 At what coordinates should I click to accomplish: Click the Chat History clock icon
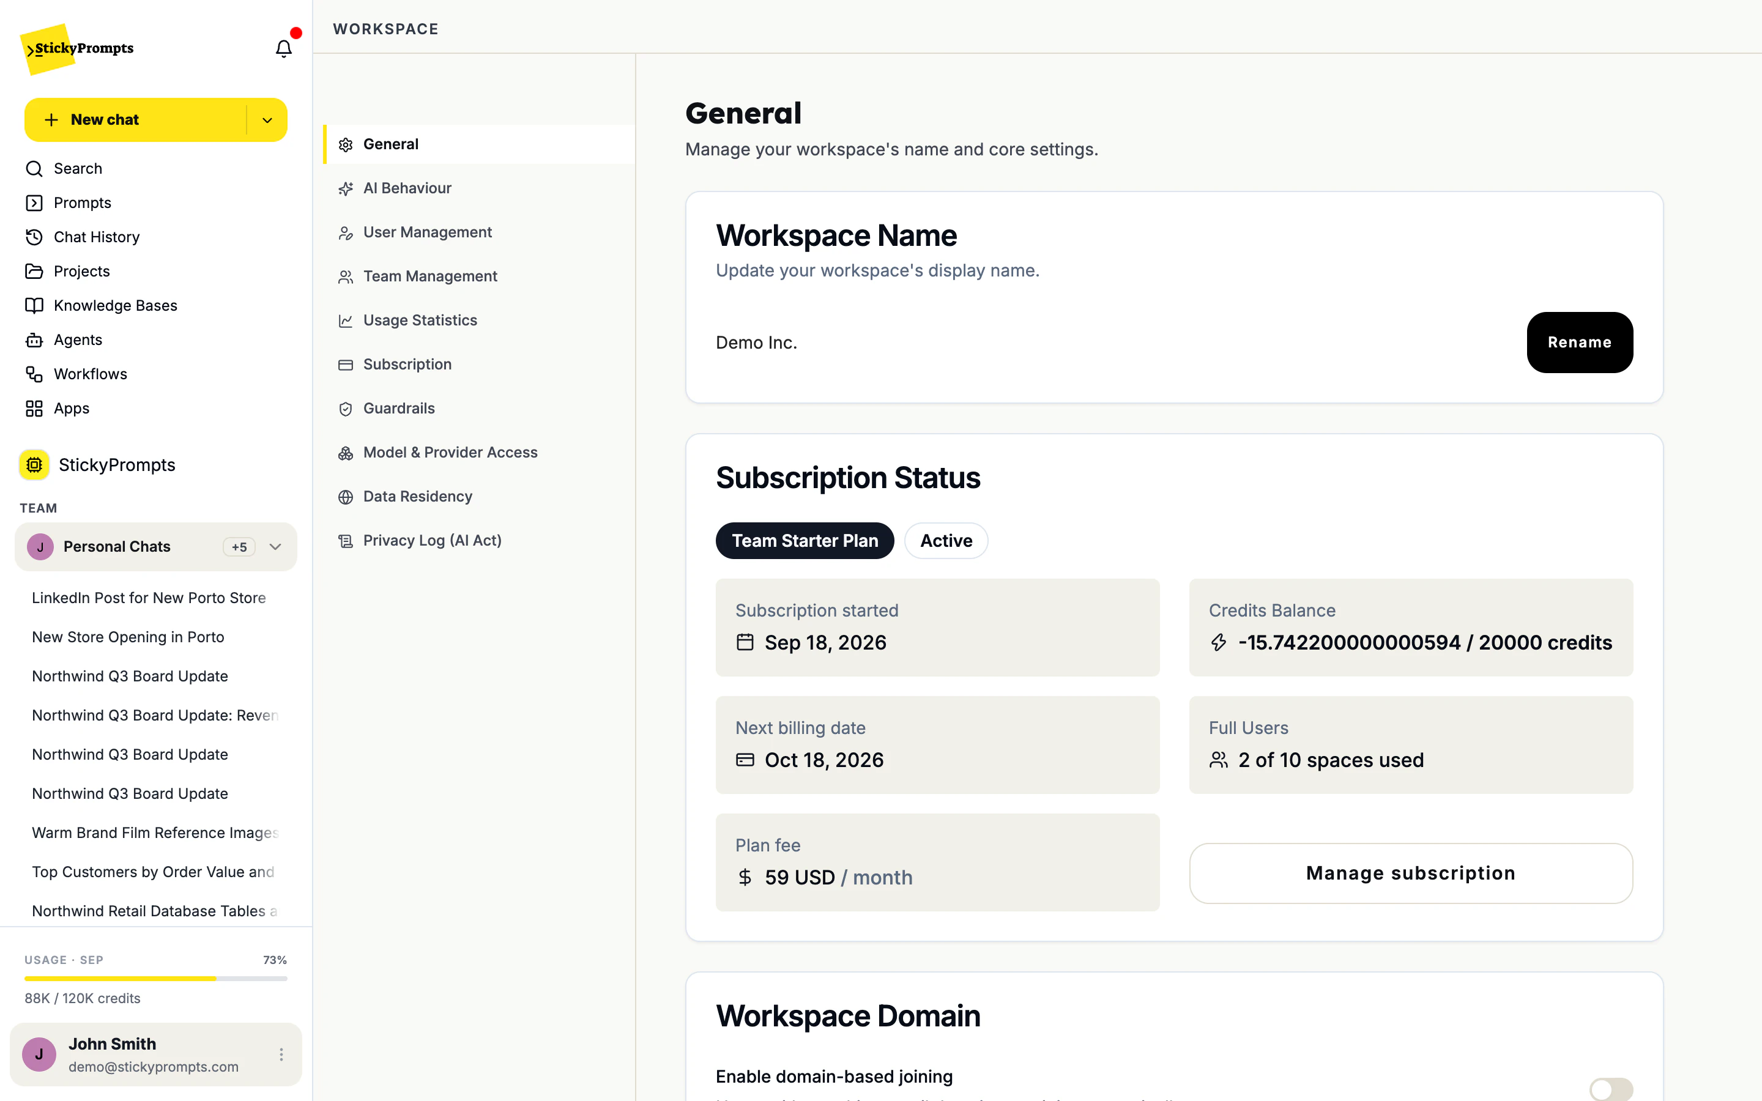(34, 237)
